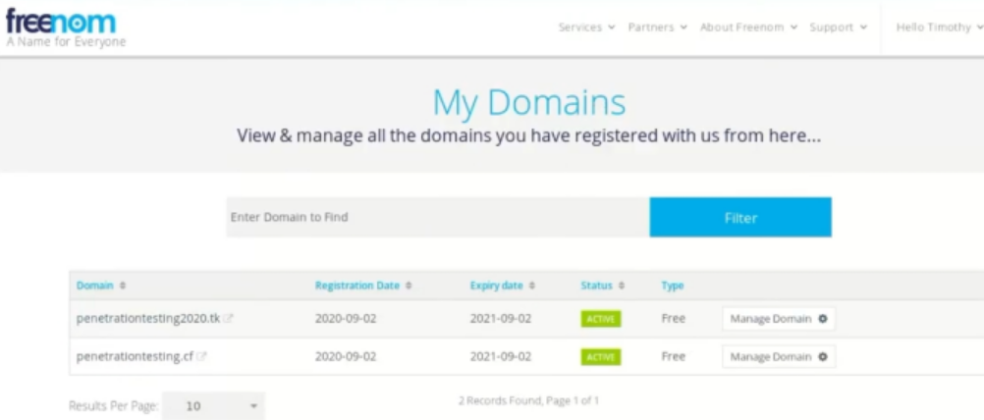Click Free type for penetrationtesting2020.tk

pos(673,319)
